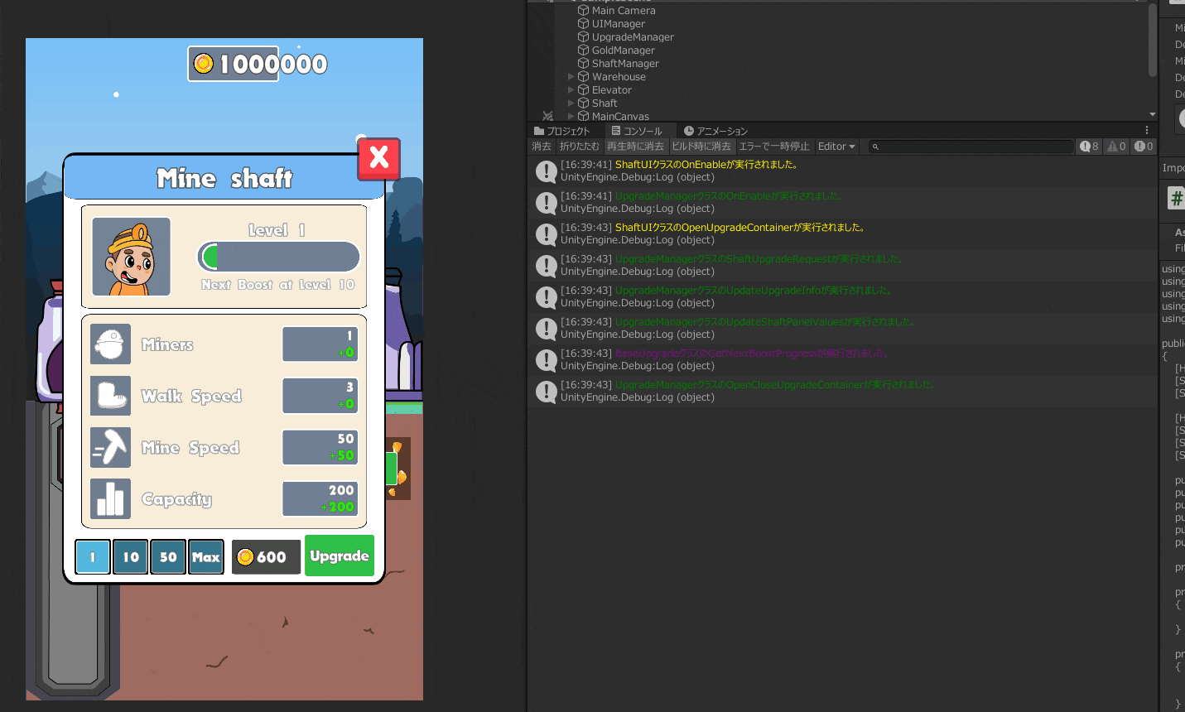The image size is (1185, 712).
Task: Select the Max upgrade amount button
Action: [206, 557]
